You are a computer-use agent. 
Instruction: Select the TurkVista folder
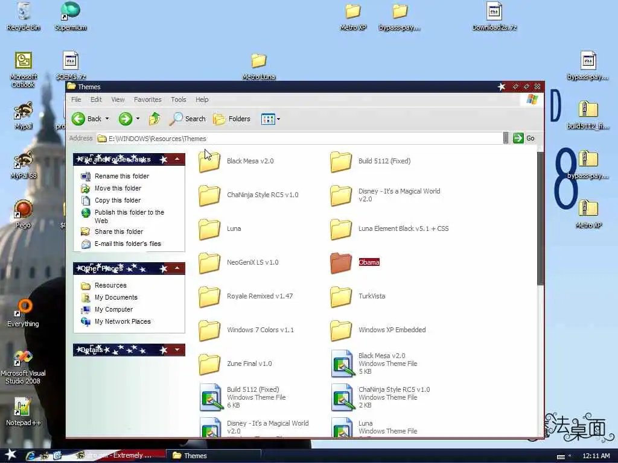[358, 297]
